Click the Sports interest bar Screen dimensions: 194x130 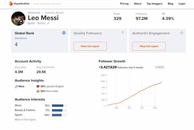pyautogui.click(x=59, y=115)
